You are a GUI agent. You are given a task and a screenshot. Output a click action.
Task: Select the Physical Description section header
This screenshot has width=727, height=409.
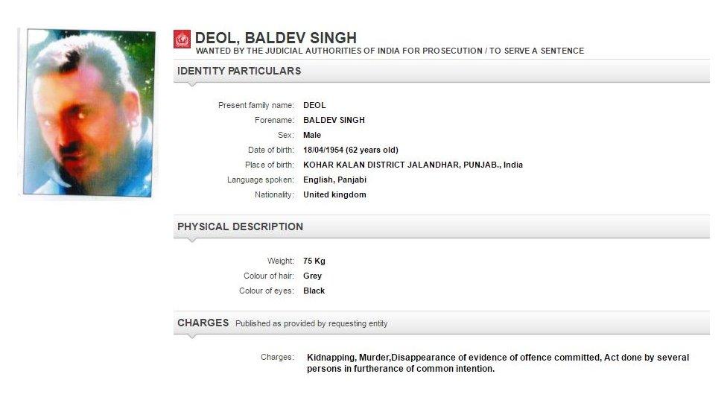click(240, 226)
